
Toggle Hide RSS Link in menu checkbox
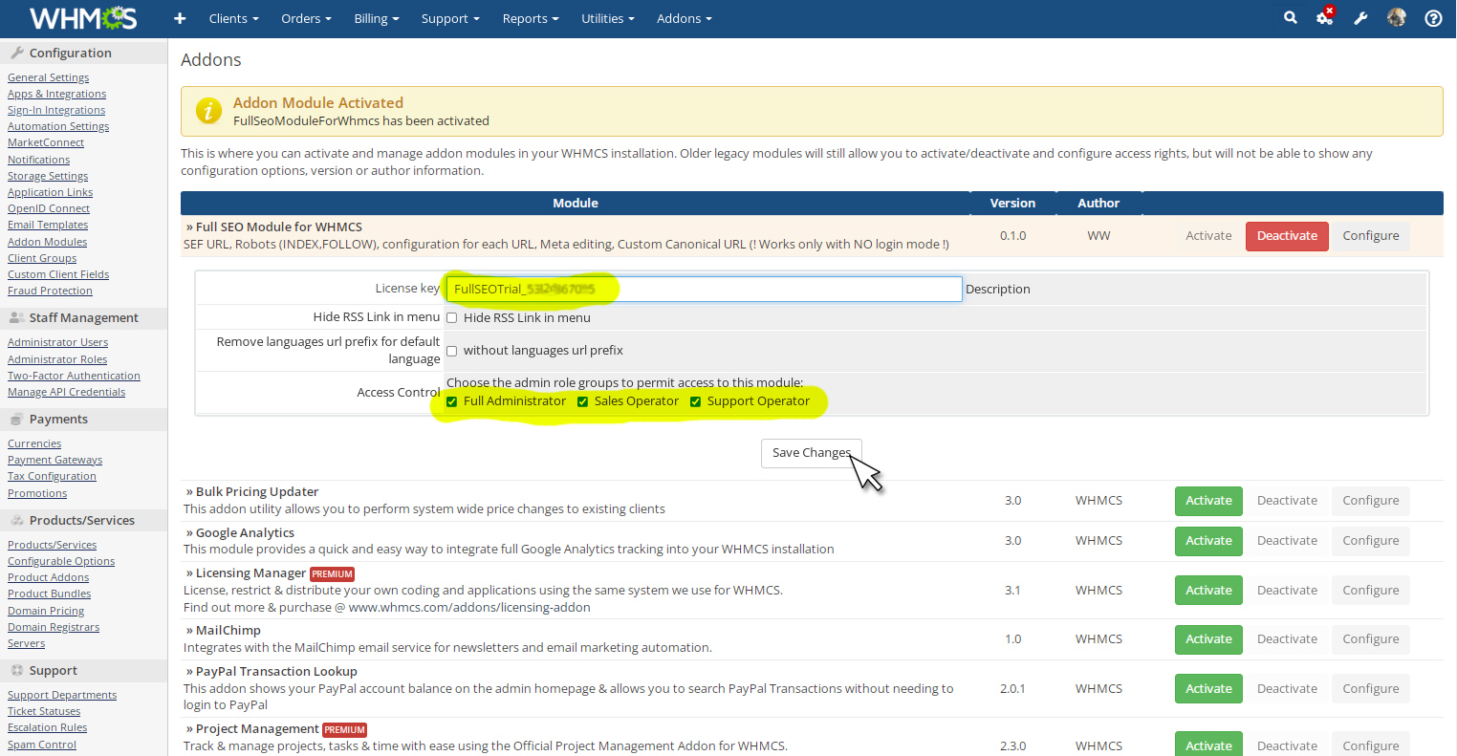(x=452, y=318)
